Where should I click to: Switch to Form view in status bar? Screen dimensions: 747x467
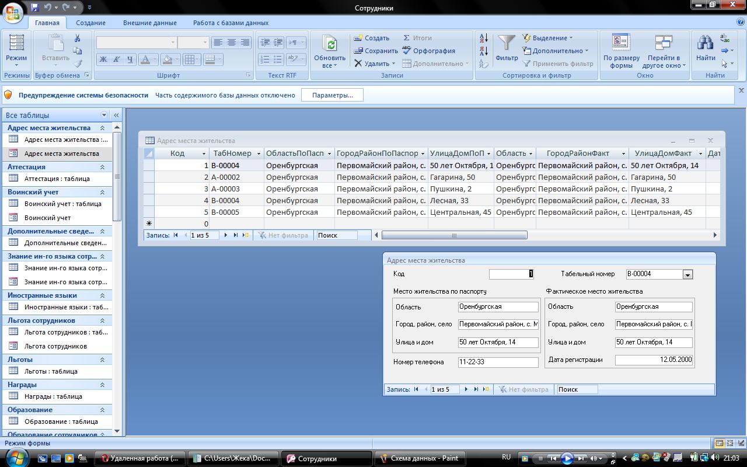tap(720, 444)
